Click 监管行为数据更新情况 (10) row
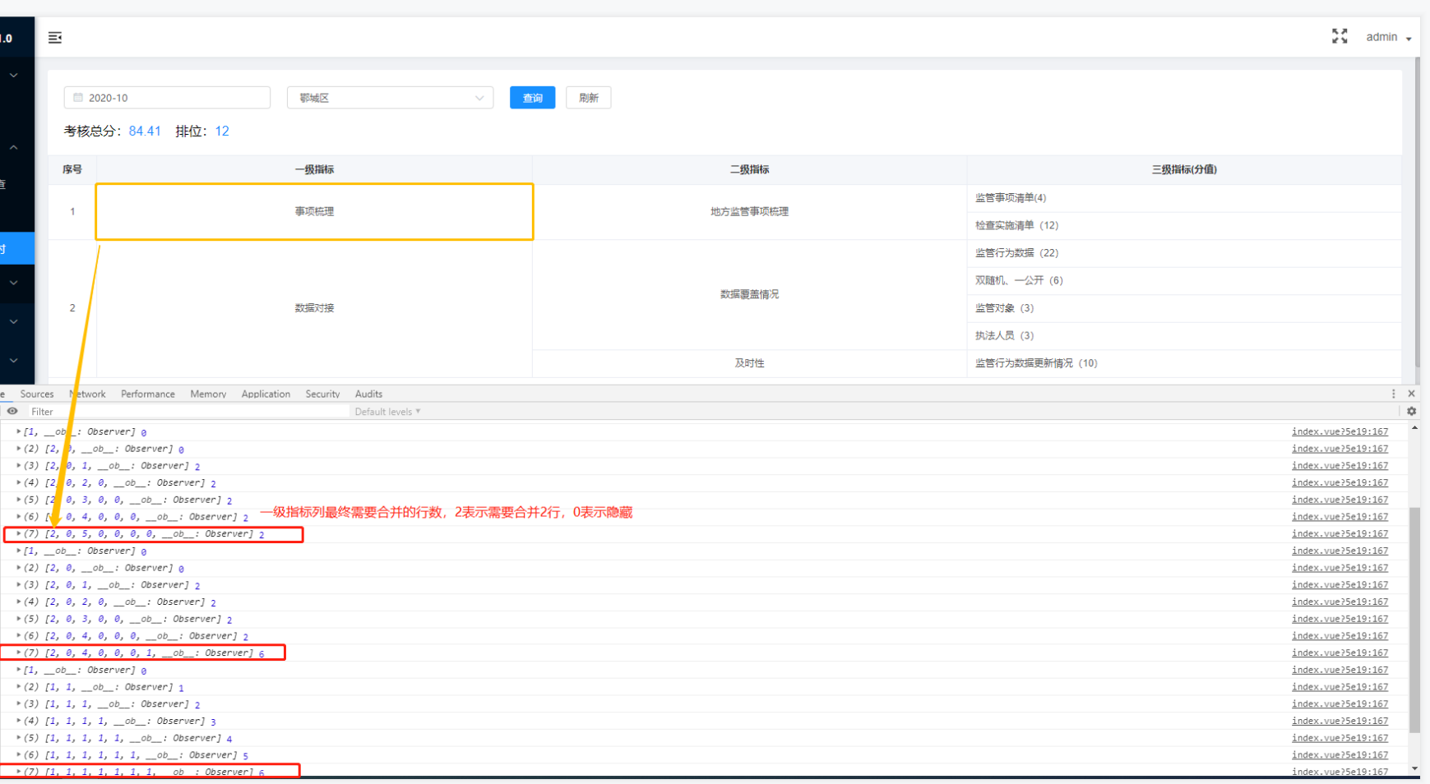 pos(1184,363)
